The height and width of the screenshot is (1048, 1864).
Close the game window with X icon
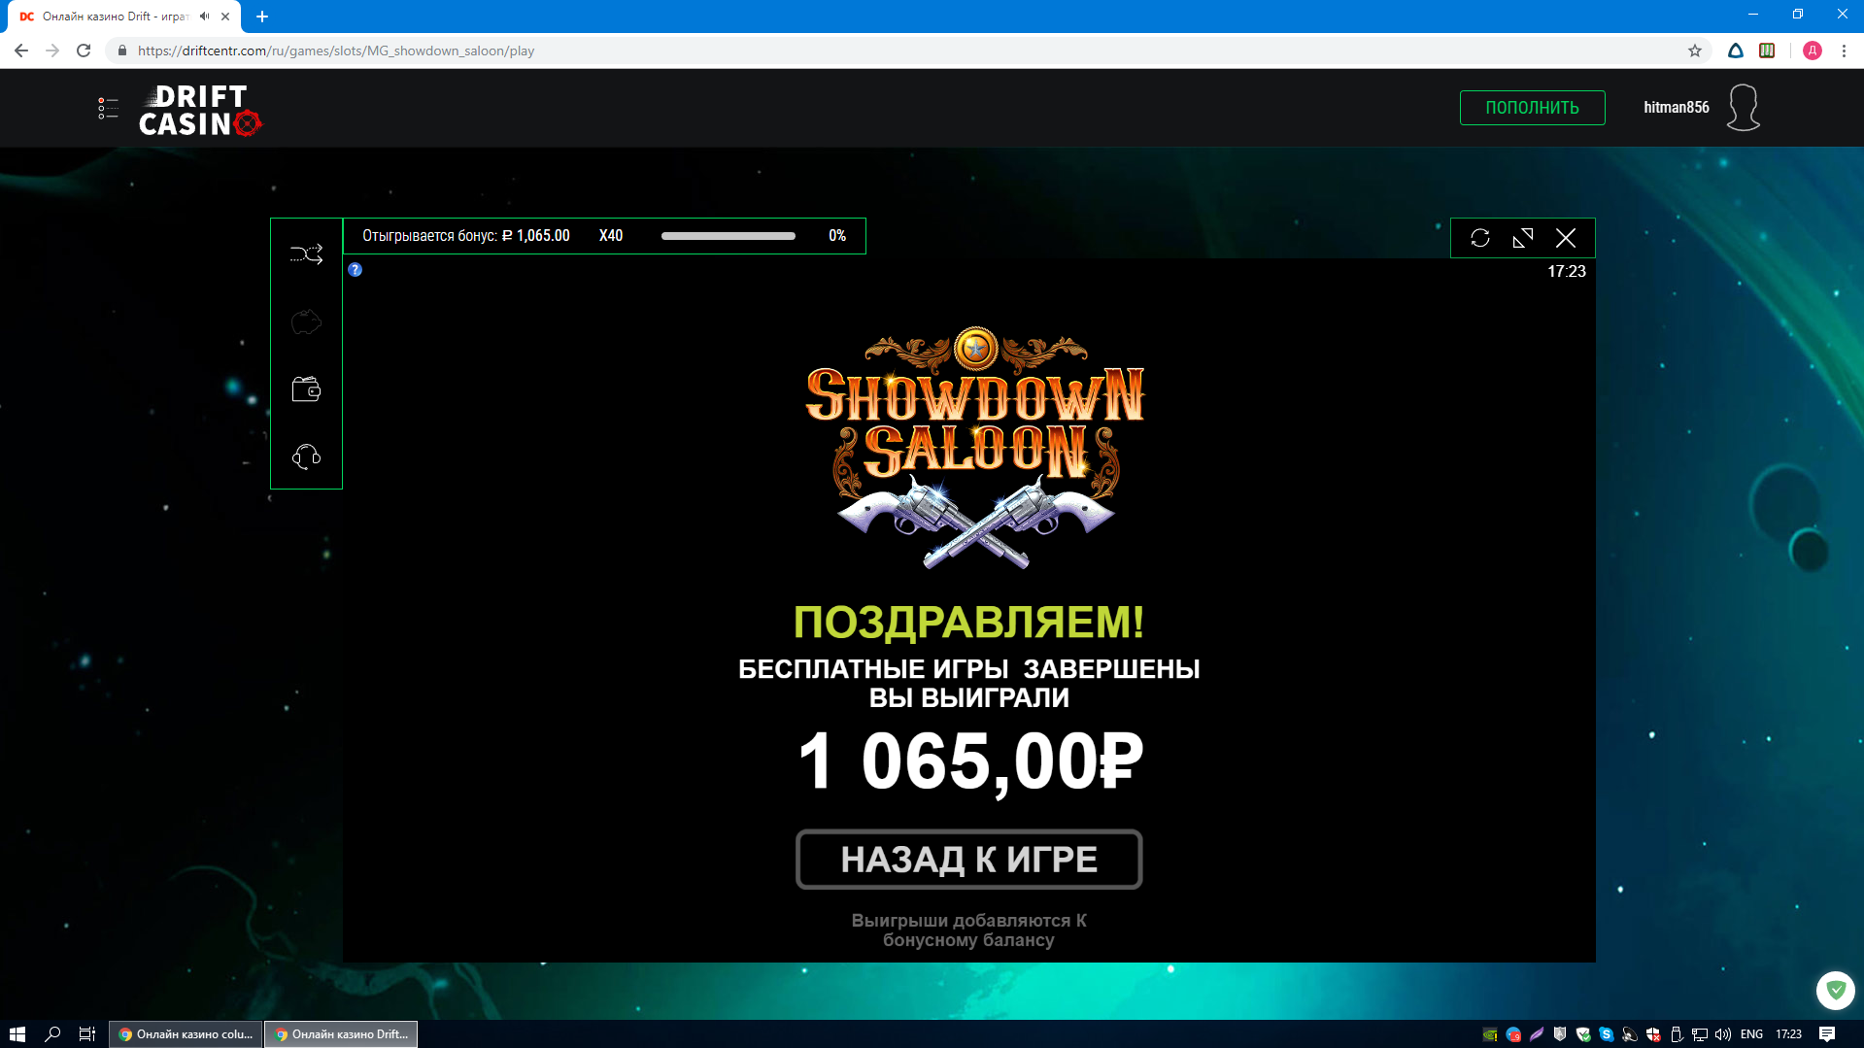coord(1566,238)
